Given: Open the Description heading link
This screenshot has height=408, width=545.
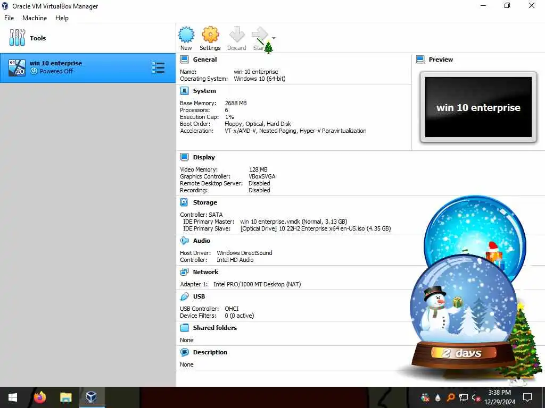Looking at the screenshot, I should [210, 352].
